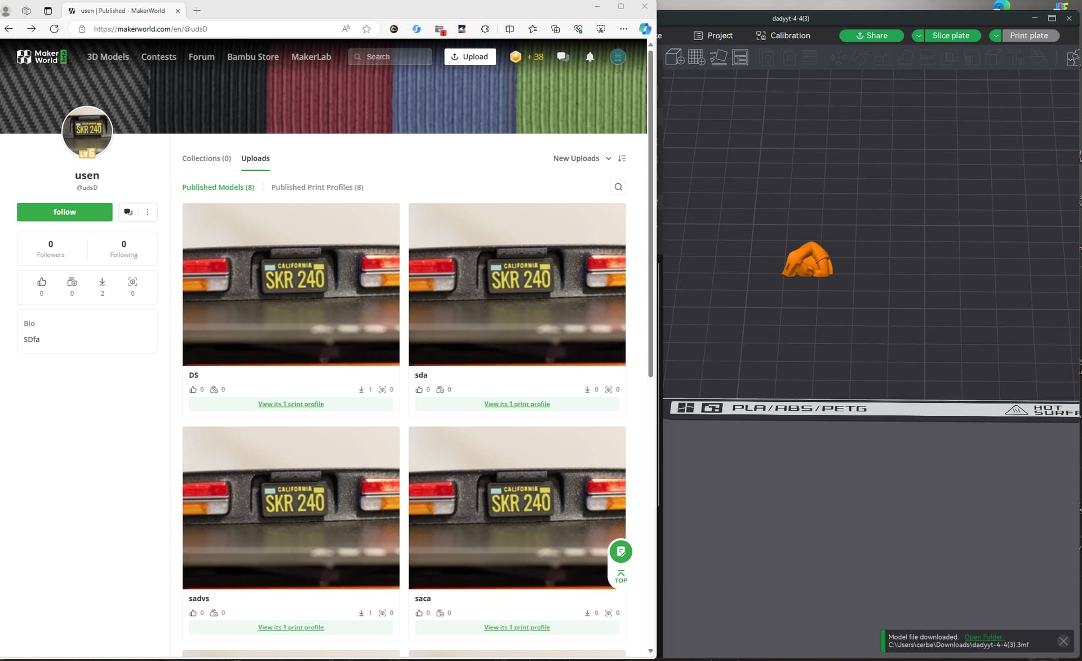Expand the Print plate dropdown arrow
This screenshot has height=661, width=1082.
(x=996, y=36)
